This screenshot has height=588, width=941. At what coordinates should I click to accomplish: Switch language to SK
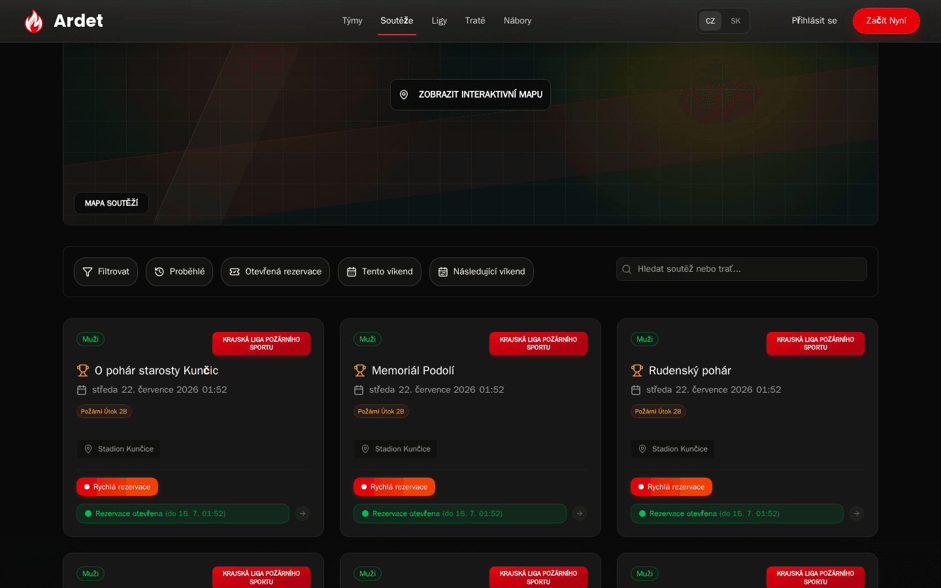(x=736, y=21)
